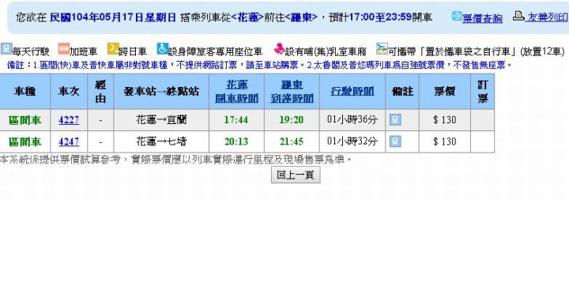Click the 花蓮→七堵 route cell
Viewport: 569px width, 290px height.
click(161, 141)
